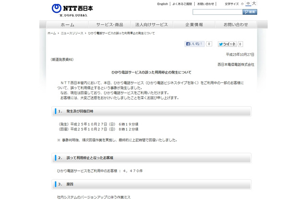This screenshot has height=204, width=307.
Task: Click the section heading 3. 原因
Action: [x=152, y=184]
